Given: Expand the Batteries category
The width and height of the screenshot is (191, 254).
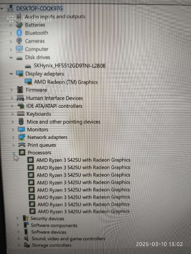Looking at the screenshot, I should (11, 25).
